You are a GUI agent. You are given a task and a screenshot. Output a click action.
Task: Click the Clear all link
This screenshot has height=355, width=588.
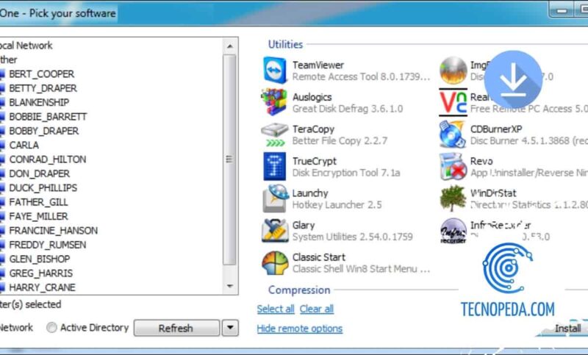(x=317, y=309)
